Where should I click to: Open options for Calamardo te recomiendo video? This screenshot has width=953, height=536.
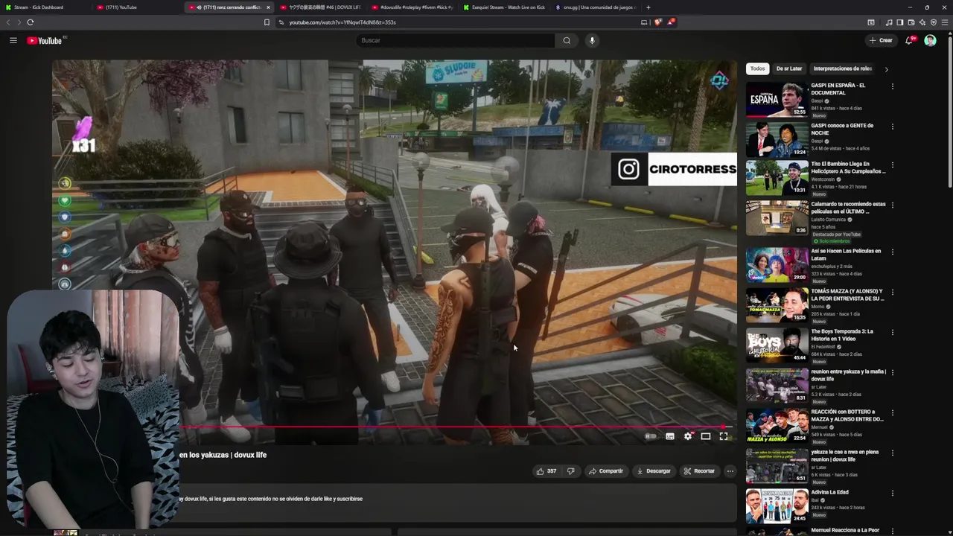click(893, 205)
